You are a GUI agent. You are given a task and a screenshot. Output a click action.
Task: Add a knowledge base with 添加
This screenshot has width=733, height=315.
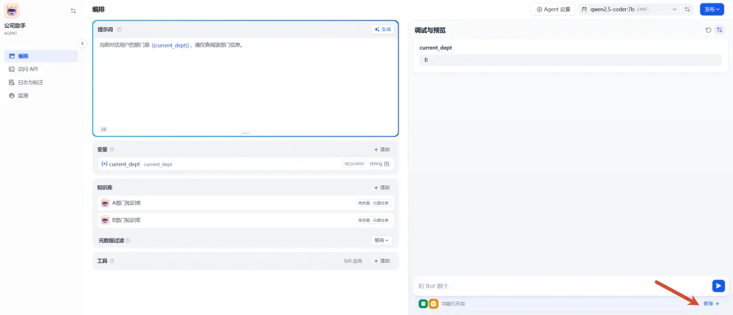point(382,187)
